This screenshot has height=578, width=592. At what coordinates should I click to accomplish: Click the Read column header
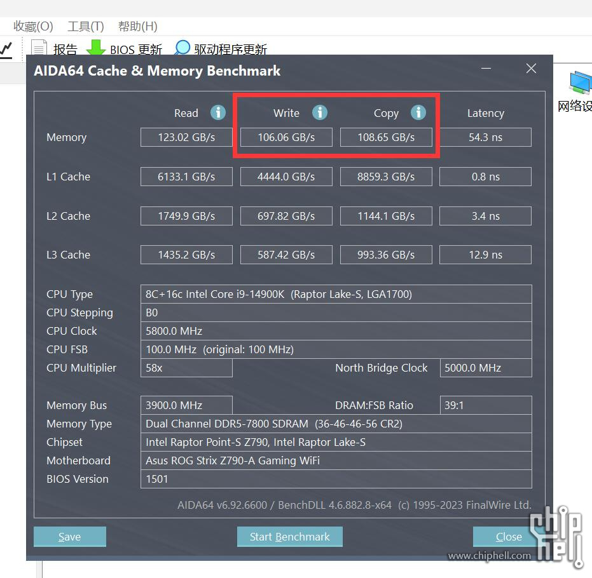pyautogui.click(x=186, y=113)
